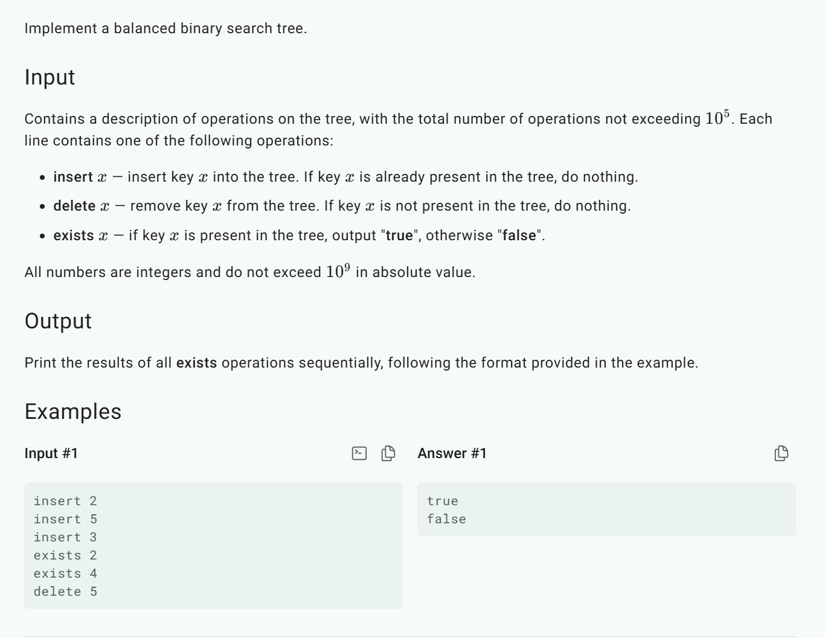This screenshot has width=825, height=638.
Task: Click the 'delete 5' line in sample input
Action: 65,592
